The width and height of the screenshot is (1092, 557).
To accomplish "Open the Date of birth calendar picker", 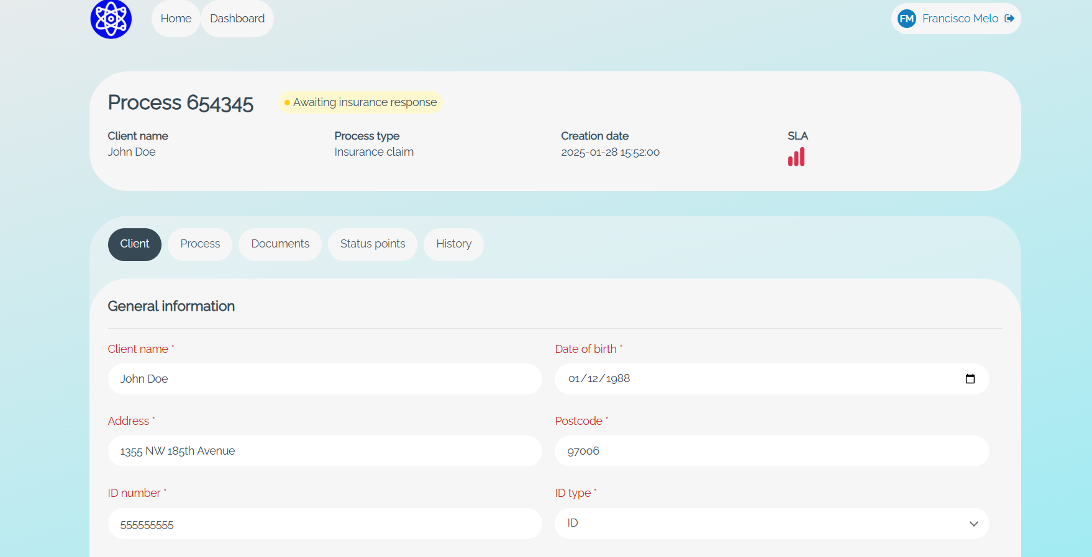I will [x=970, y=379].
